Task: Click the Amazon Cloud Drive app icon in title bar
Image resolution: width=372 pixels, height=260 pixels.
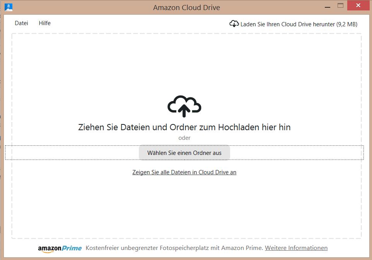Action: click(9, 7)
